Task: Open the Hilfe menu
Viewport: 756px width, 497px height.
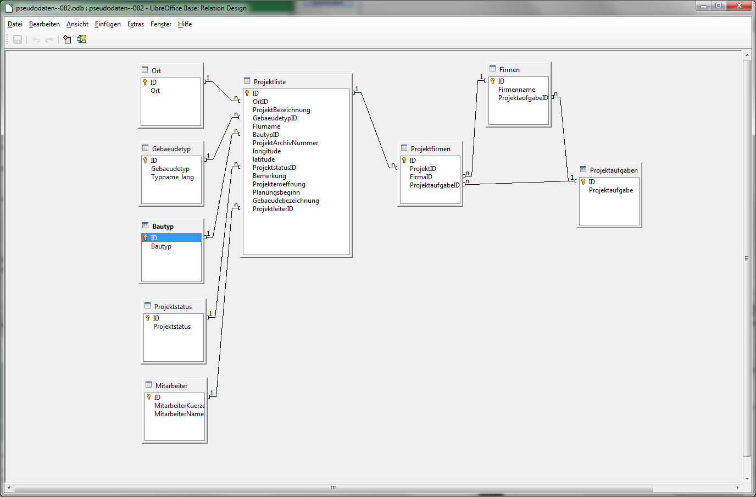Action: click(x=185, y=24)
